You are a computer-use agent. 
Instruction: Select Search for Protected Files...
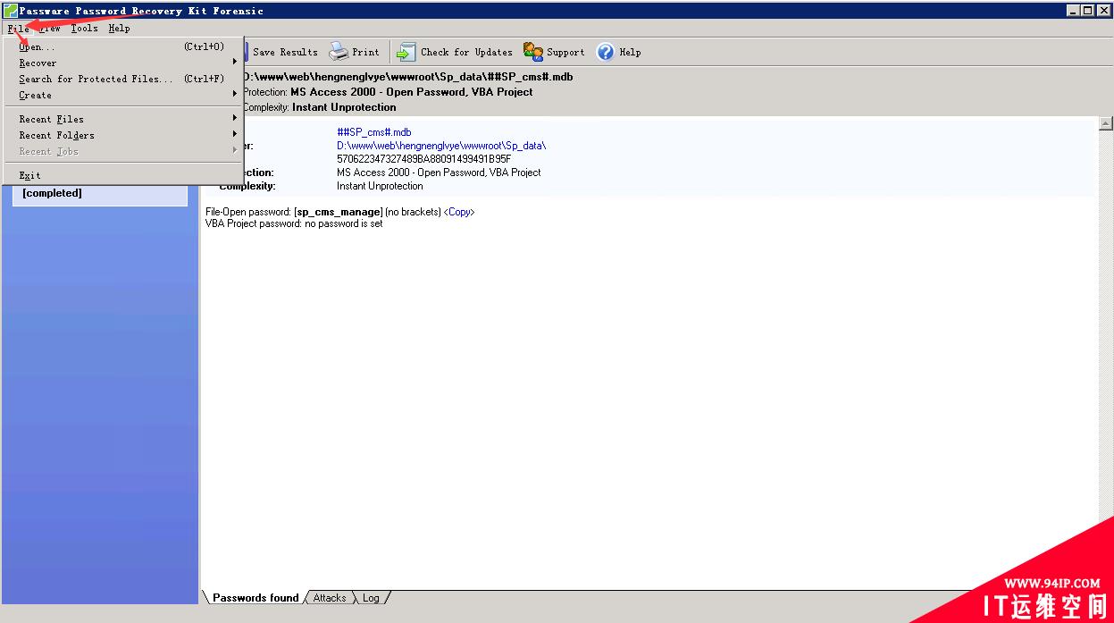click(122, 79)
